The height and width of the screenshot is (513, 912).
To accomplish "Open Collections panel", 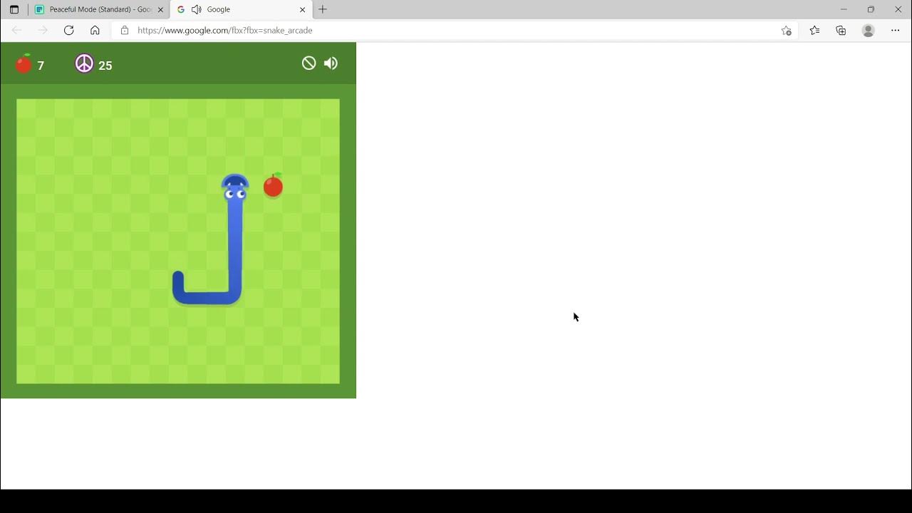I will coord(841,30).
